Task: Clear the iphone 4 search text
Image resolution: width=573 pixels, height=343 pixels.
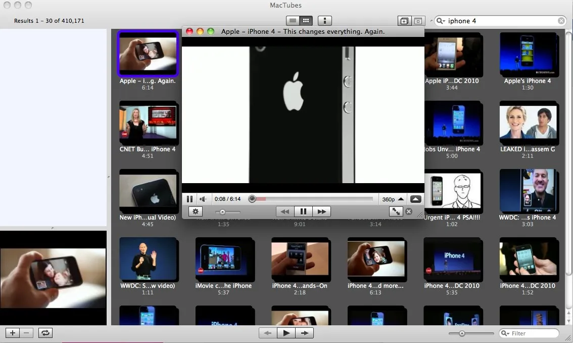Action: tap(561, 21)
